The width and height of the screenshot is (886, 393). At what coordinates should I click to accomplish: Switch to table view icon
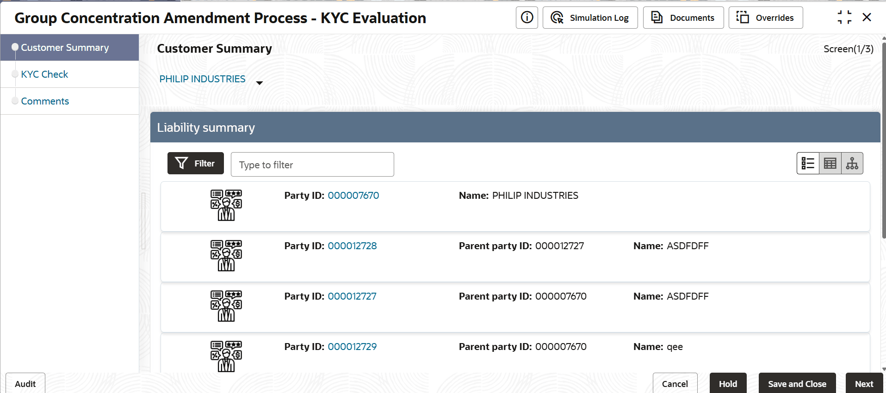[x=830, y=163]
